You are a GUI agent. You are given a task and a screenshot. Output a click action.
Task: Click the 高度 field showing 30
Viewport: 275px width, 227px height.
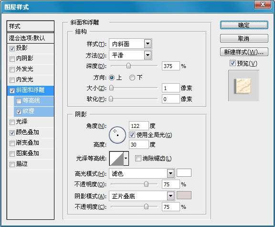139,145
